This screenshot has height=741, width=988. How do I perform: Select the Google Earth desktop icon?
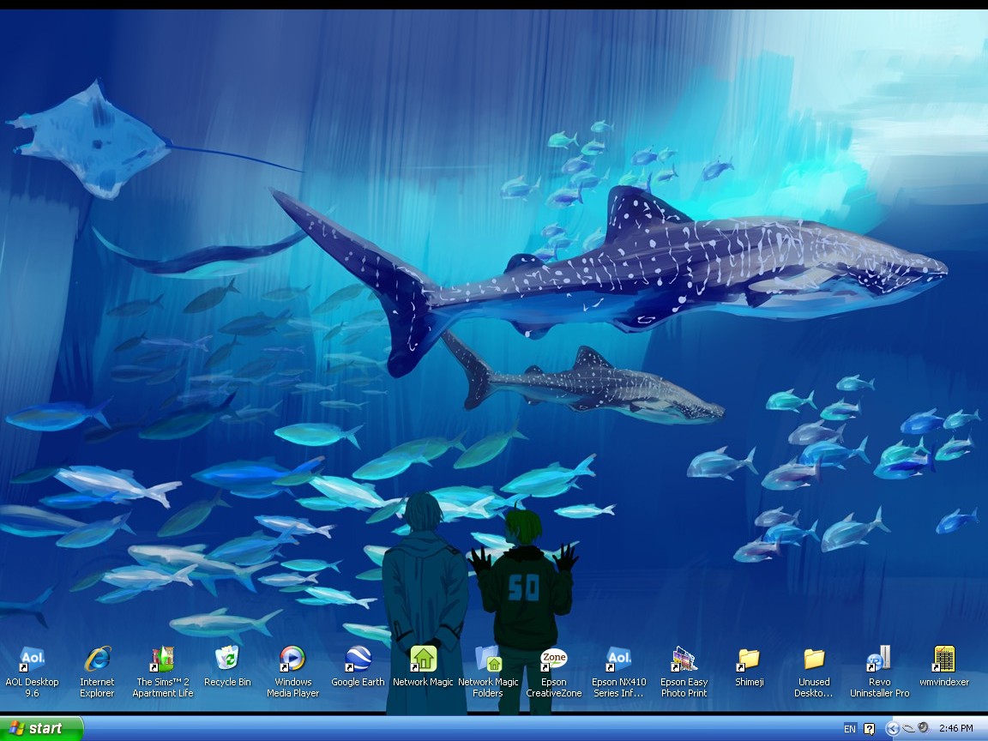pyautogui.click(x=358, y=666)
